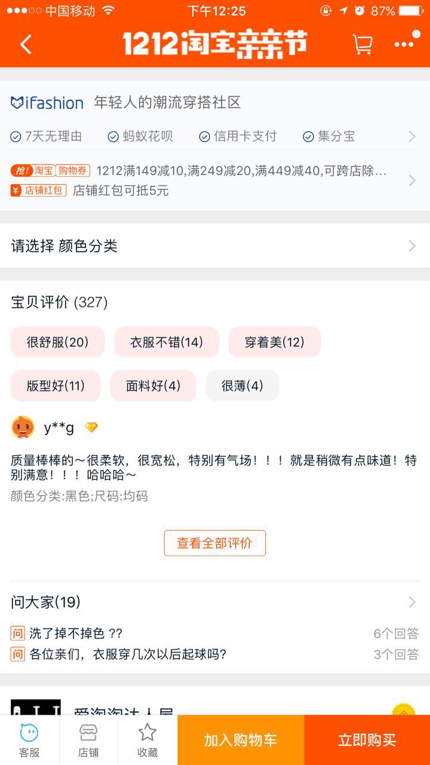Contact customer service (客服)
The image size is (430, 765).
tap(29, 740)
